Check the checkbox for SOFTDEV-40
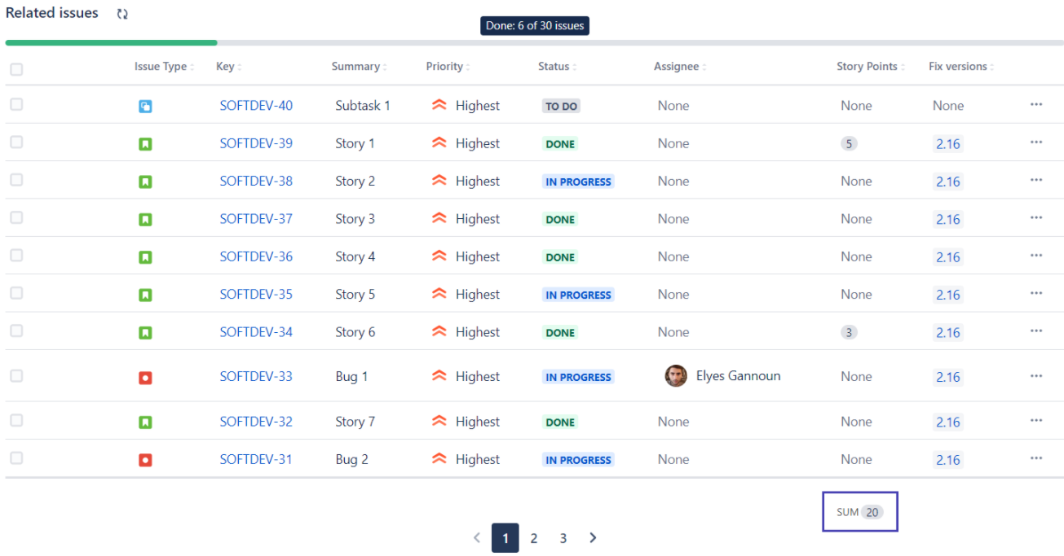The height and width of the screenshot is (556, 1064). pos(16,105)
